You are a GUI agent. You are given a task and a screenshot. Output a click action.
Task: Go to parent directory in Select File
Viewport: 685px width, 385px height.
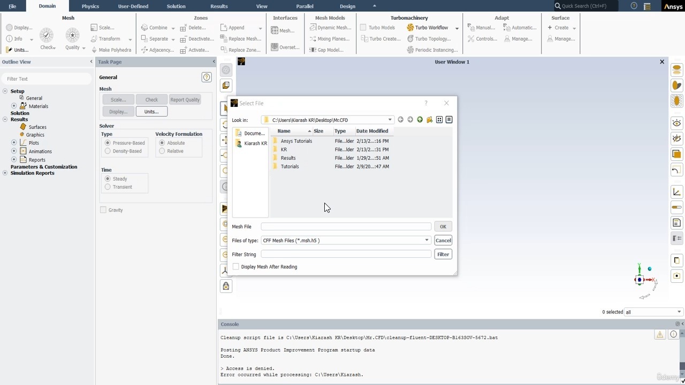click(x=420, y=120)
